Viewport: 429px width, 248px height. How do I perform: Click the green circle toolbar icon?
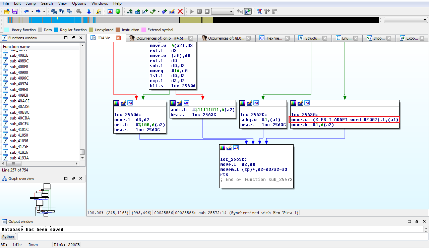coord(118,11)
